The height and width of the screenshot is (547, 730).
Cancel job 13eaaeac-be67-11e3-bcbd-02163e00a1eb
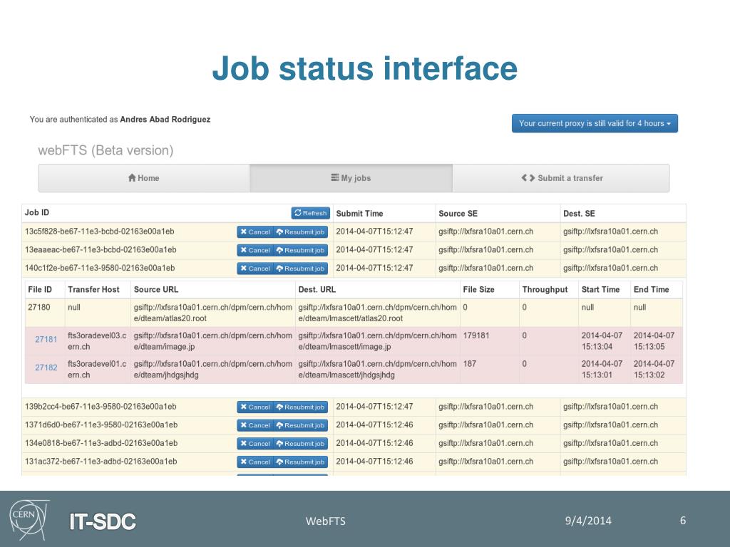pos(255,250)
